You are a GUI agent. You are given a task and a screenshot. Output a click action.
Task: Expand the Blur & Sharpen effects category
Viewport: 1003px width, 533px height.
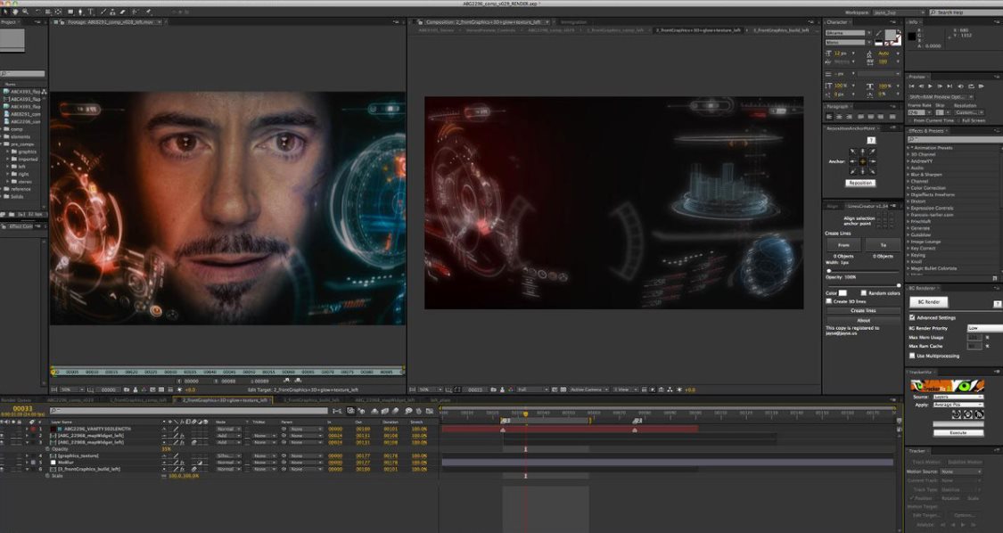pos(908,175)
